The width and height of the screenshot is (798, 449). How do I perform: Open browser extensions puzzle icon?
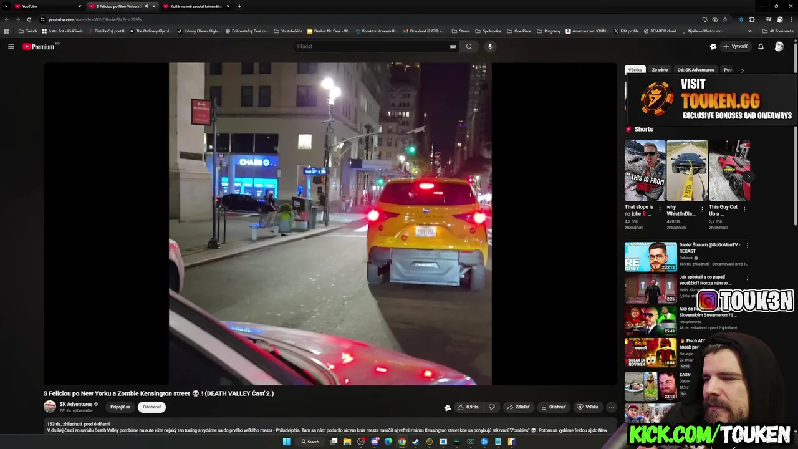point(752,19)
